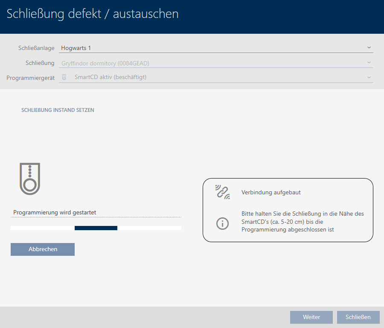Click the 'SCHLIESSUNG INSTAND SETZEN' section heading

click(x=58, y=110)
